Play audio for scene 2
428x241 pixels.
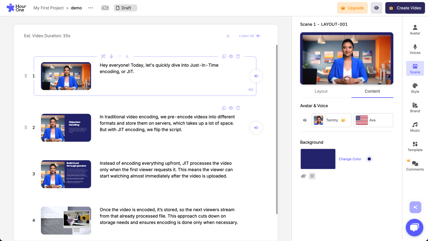[256, 128]
